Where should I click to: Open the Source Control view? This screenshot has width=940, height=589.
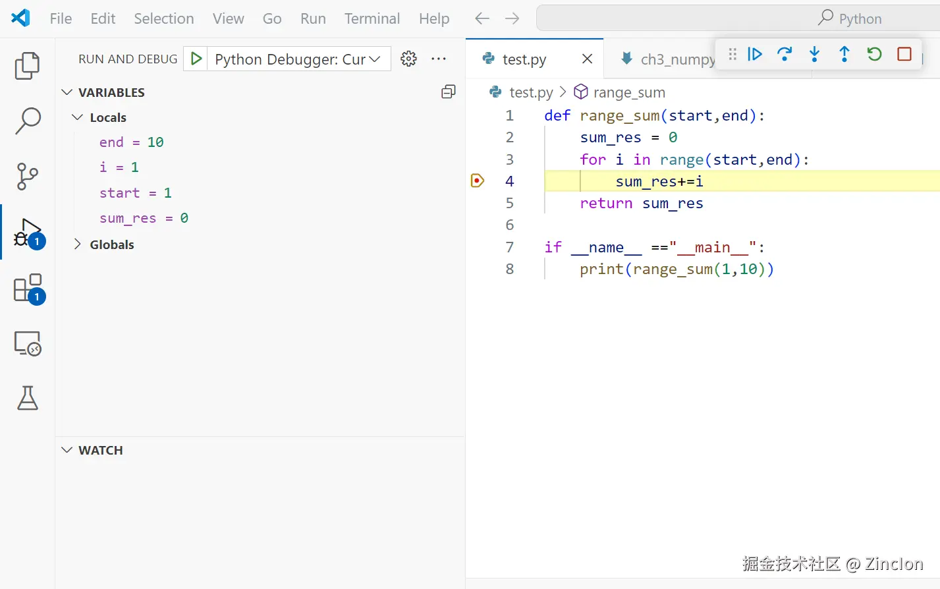(27, 176)
